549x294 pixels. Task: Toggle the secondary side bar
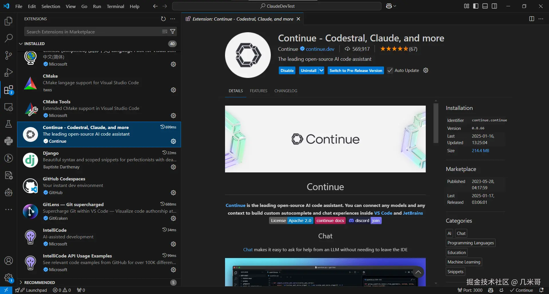pos(494,6)
